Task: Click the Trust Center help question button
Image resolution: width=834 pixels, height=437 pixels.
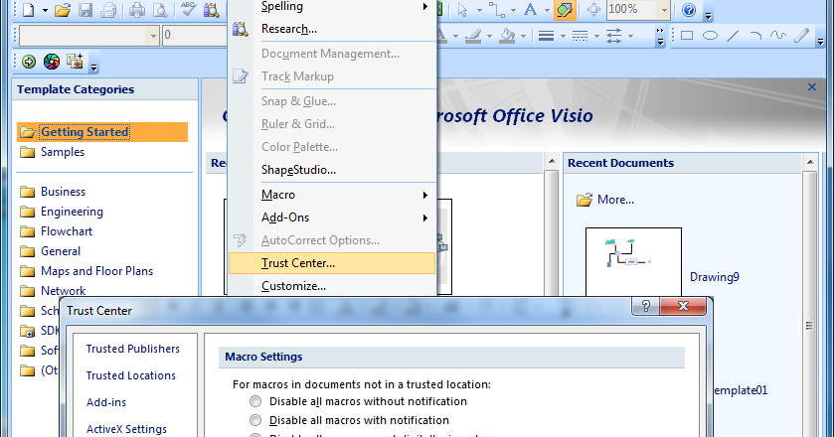Action: tap(645, 306)
